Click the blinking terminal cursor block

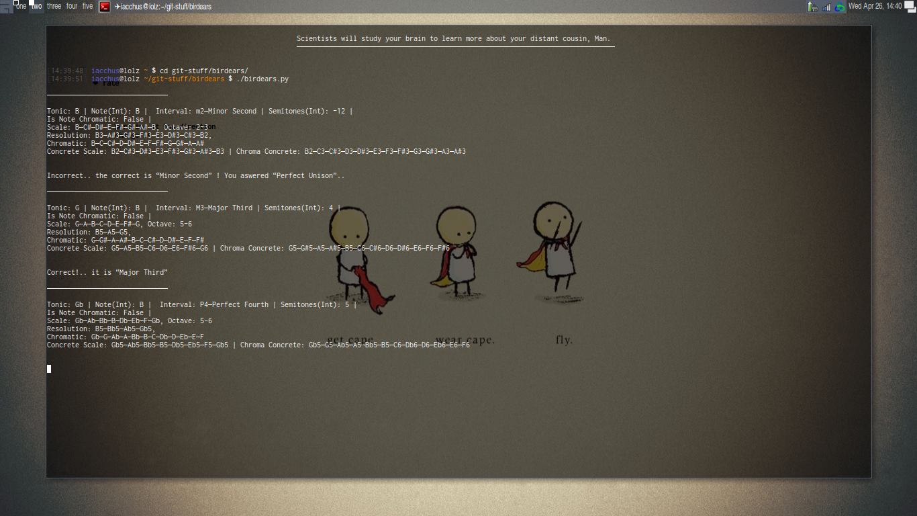point(48,368)
